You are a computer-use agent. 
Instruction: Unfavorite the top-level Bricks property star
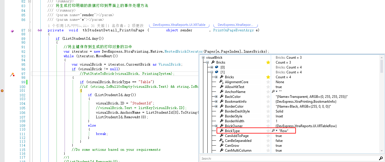[x=268, y=62]
